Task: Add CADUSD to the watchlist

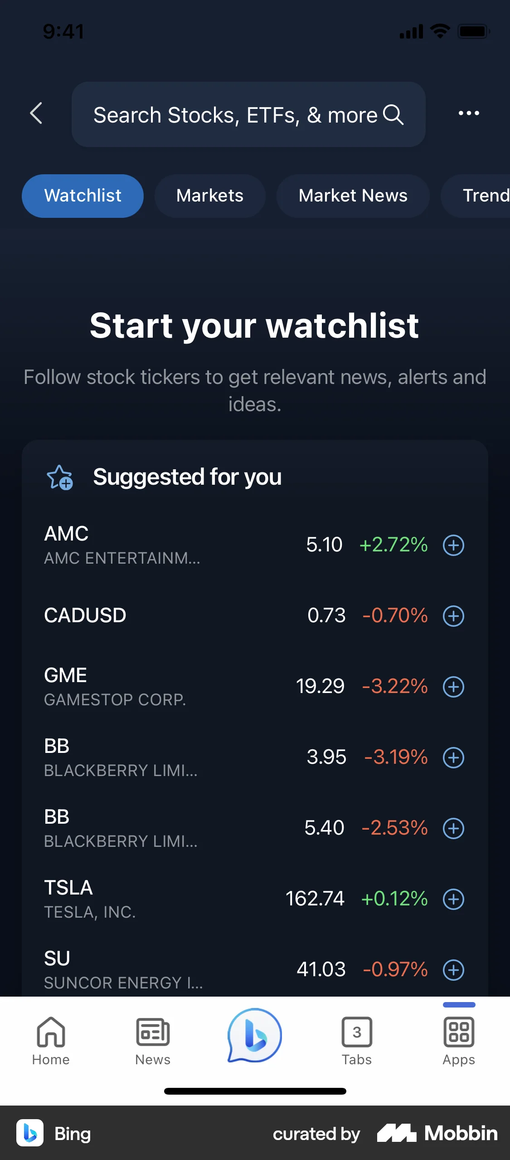Action: tap(453, 616)
